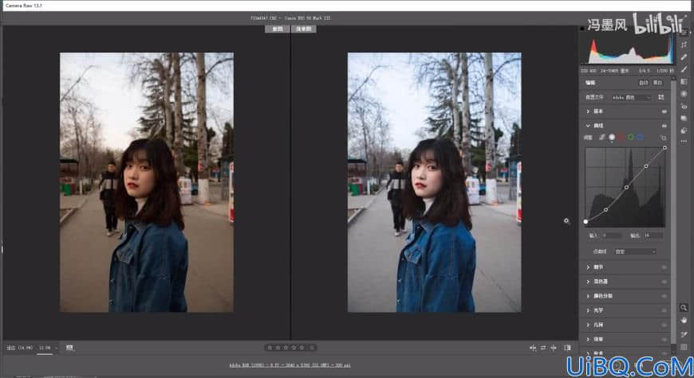The height and width of the screenshot is (378, 694).
Task: Expand the 基本 (Basic) panel
Action: 588,111
